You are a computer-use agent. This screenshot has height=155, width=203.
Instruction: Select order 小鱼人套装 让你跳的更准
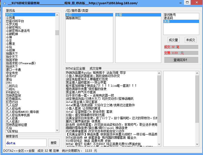111,108
